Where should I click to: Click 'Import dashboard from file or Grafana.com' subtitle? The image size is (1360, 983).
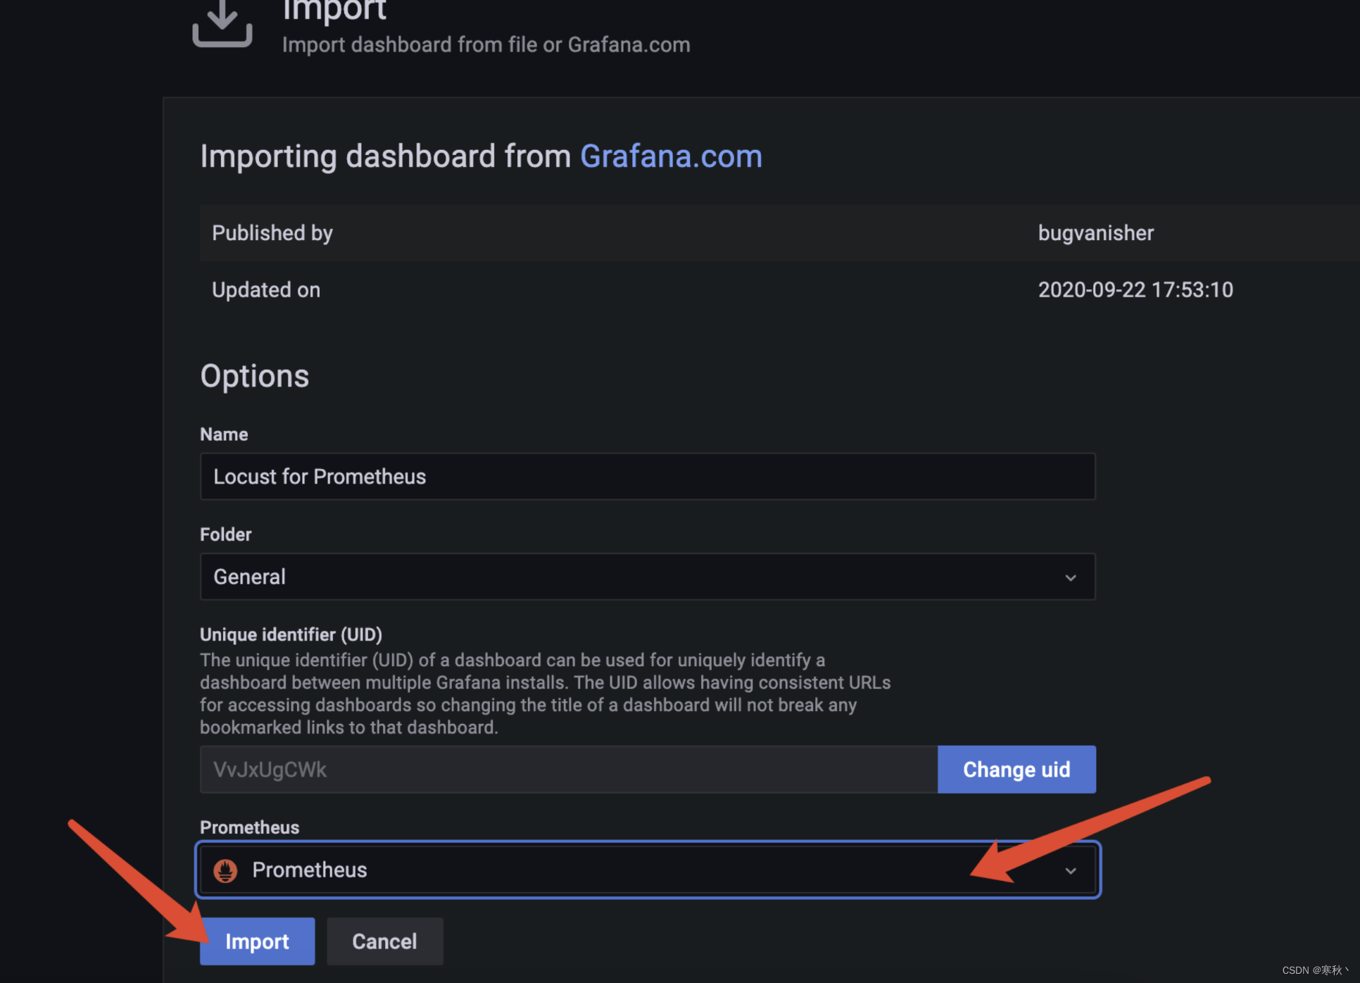(486, 44)
